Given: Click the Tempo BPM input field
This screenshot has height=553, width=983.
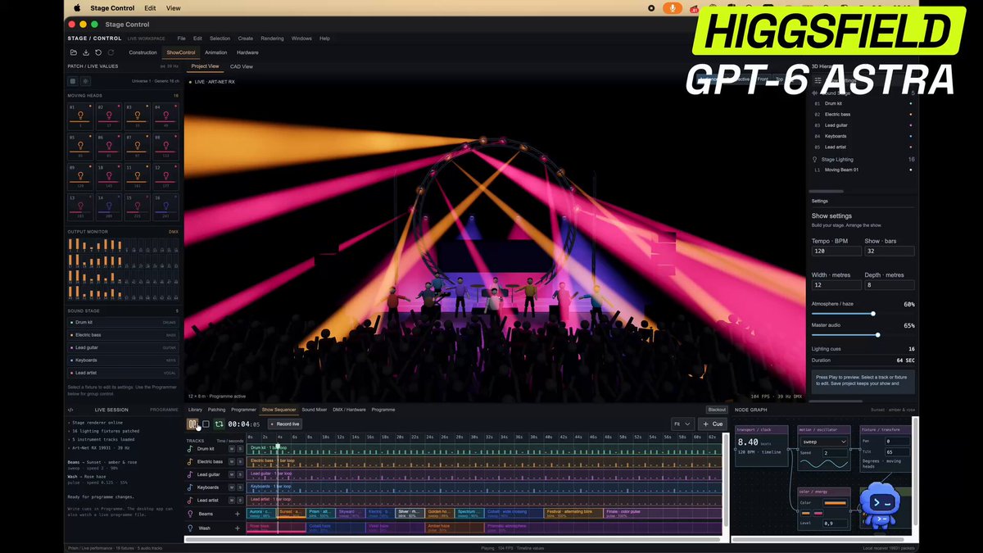Looking at the screenshot, I should [836, 252].
